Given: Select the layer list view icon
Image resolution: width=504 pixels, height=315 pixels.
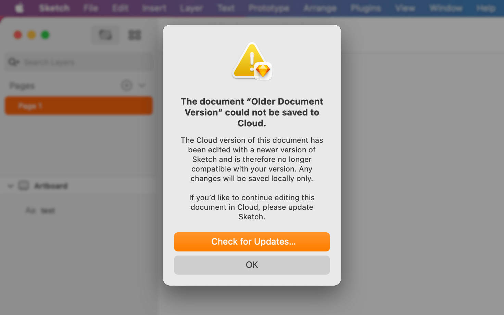Looking at the screenshot, I should [105, 35].
